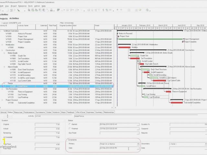Open the Constraints Date picker button

[x=138, y=148]
